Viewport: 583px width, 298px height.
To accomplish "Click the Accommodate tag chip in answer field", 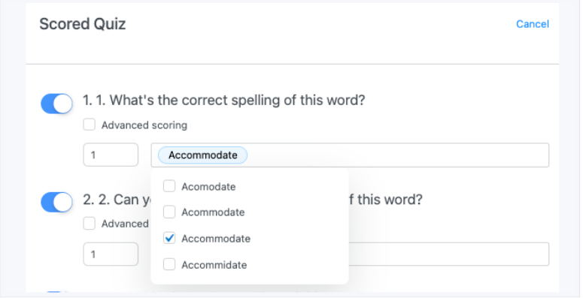I will pyautogui.click(x=202, y=155).
